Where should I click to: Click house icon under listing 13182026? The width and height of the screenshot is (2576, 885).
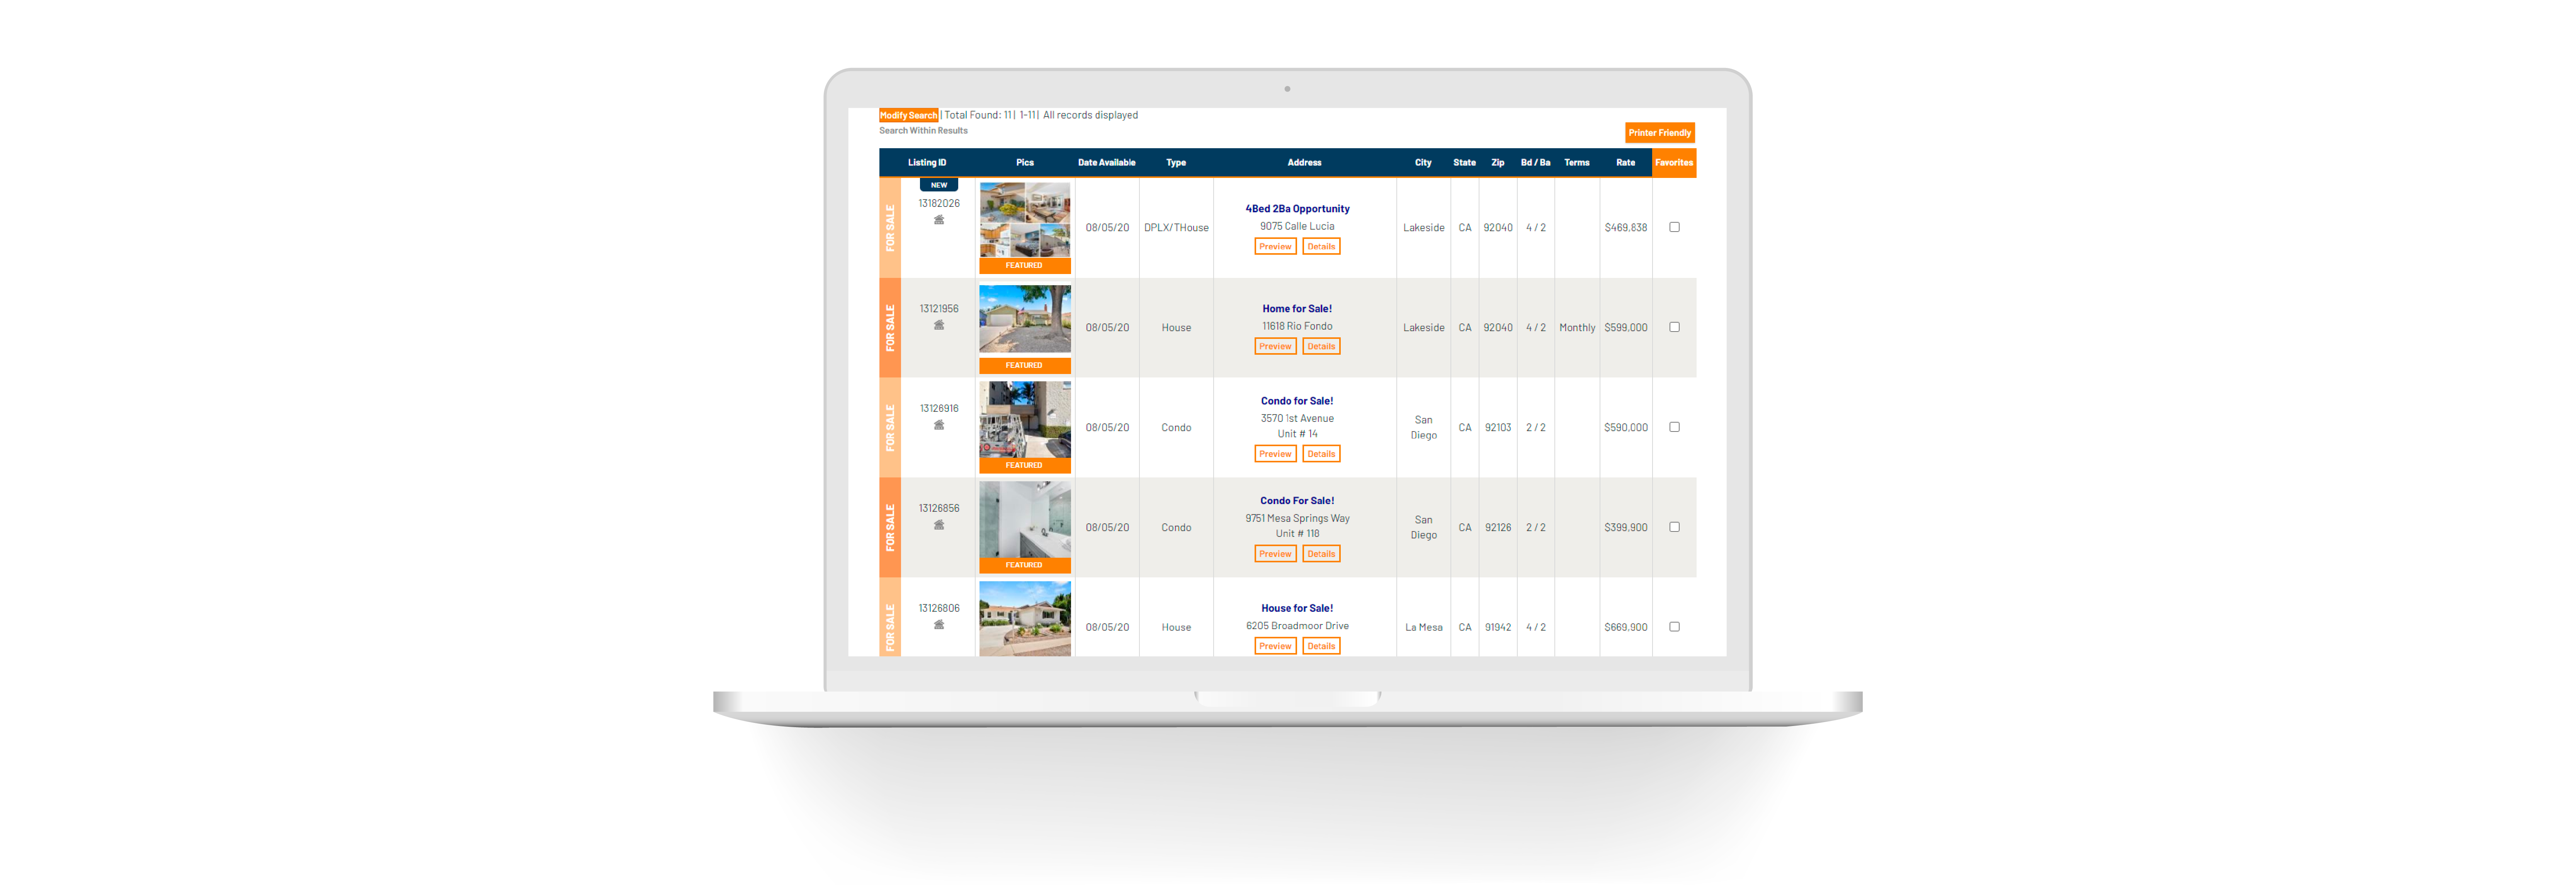coord(939,220)
